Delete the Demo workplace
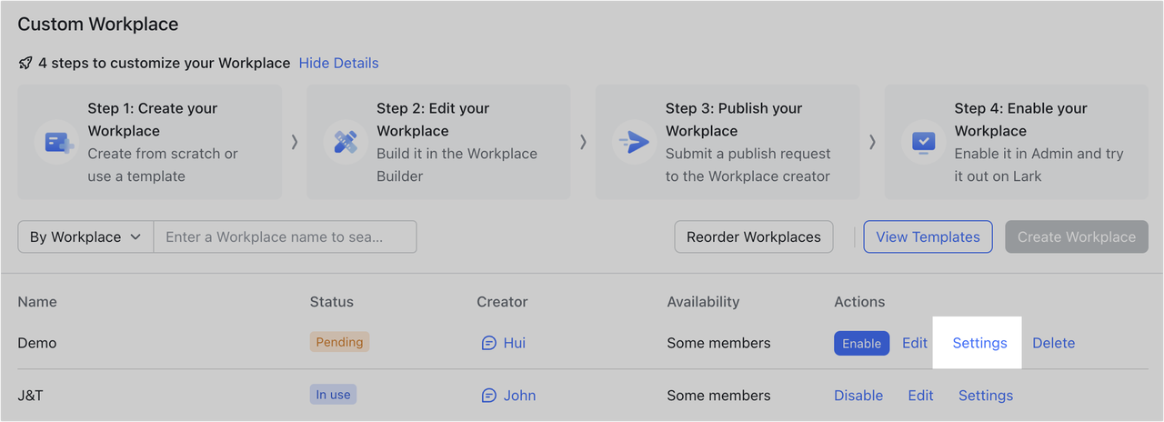Image resolution: width=1164 pixels, height=422 pixels. pos(1054,343)
